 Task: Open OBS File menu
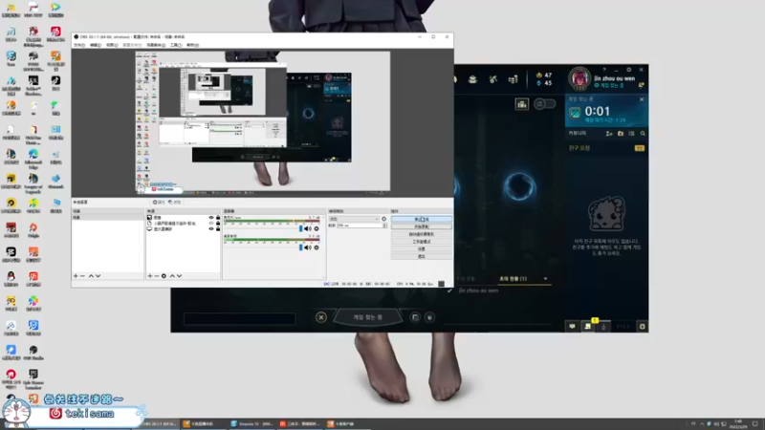[x=79, y=45]
